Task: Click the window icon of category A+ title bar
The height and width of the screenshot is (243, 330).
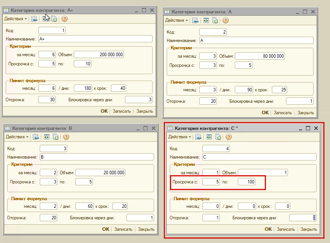Action: (x=6, y=10)
